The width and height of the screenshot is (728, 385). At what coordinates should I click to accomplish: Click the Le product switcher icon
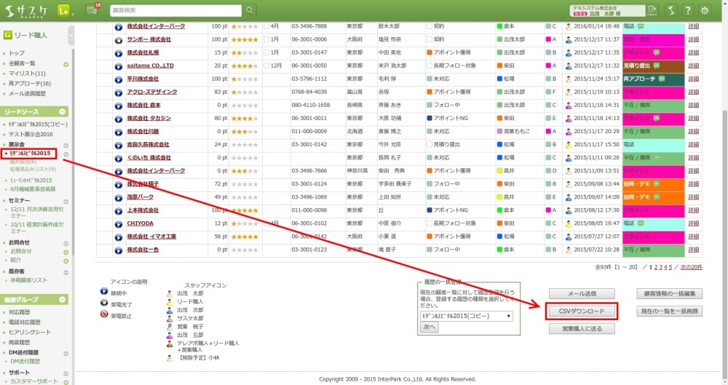tap(63, 10)
